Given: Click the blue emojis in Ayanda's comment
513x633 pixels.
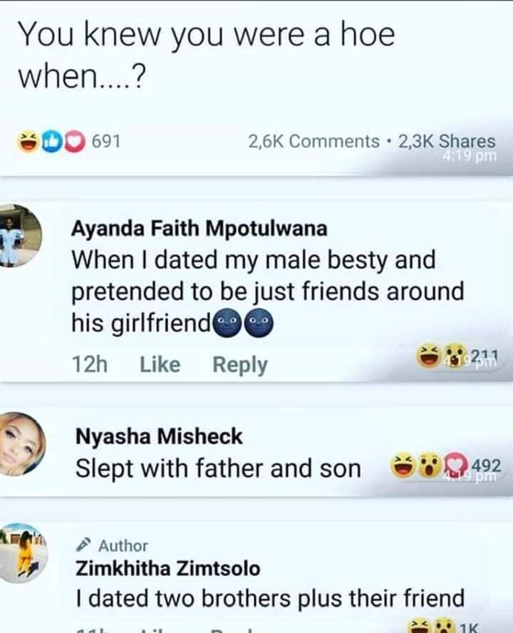Looking at the screenshot, I should click(244, 324).
